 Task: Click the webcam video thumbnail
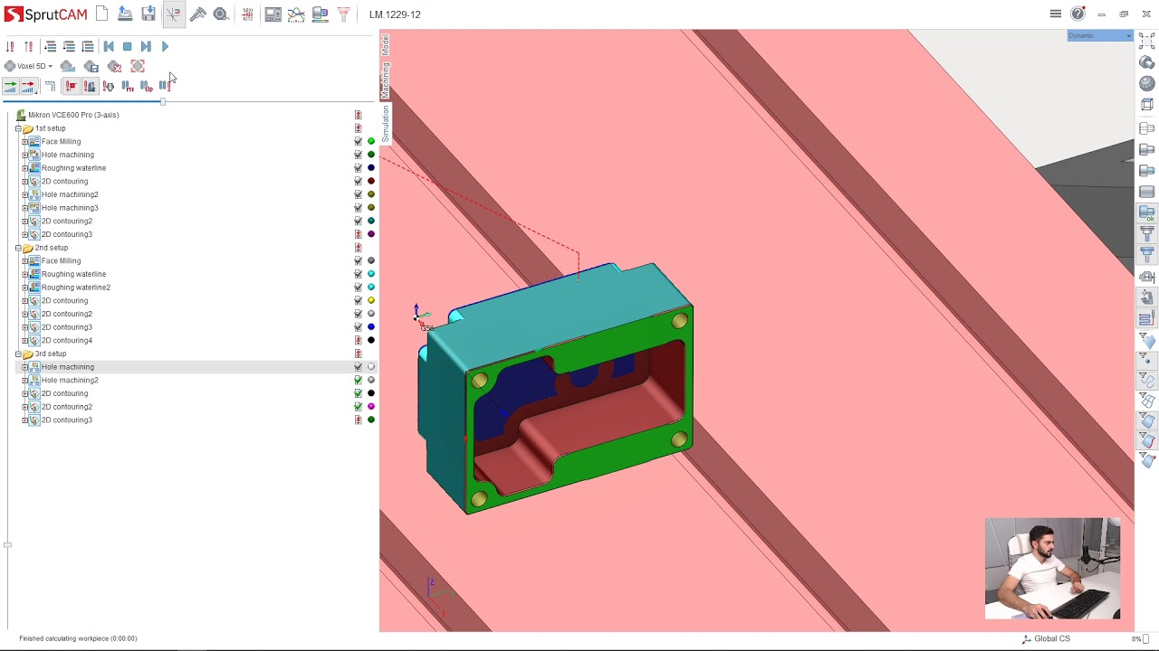[1052, 569]
